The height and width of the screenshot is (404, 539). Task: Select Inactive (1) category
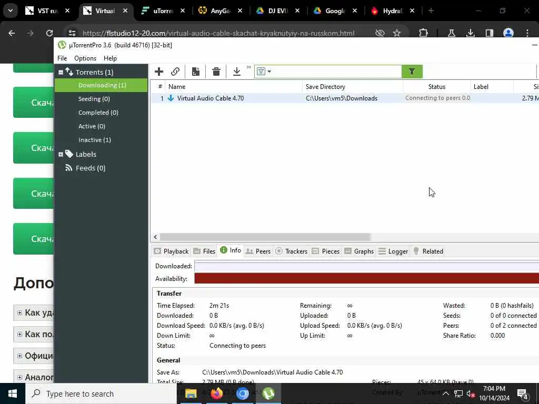[x=95, y=140]
